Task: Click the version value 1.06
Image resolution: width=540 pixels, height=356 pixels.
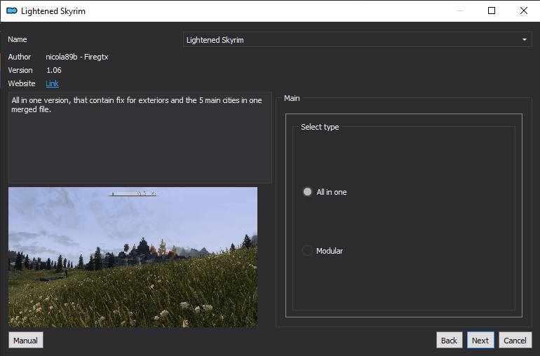Action: [54, 70]
